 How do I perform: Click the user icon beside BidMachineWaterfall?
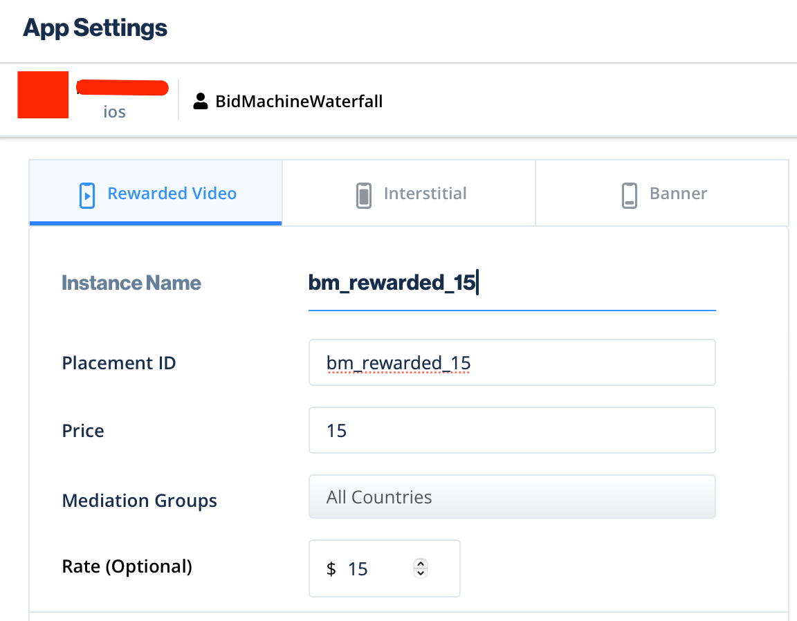pos(201,102)
